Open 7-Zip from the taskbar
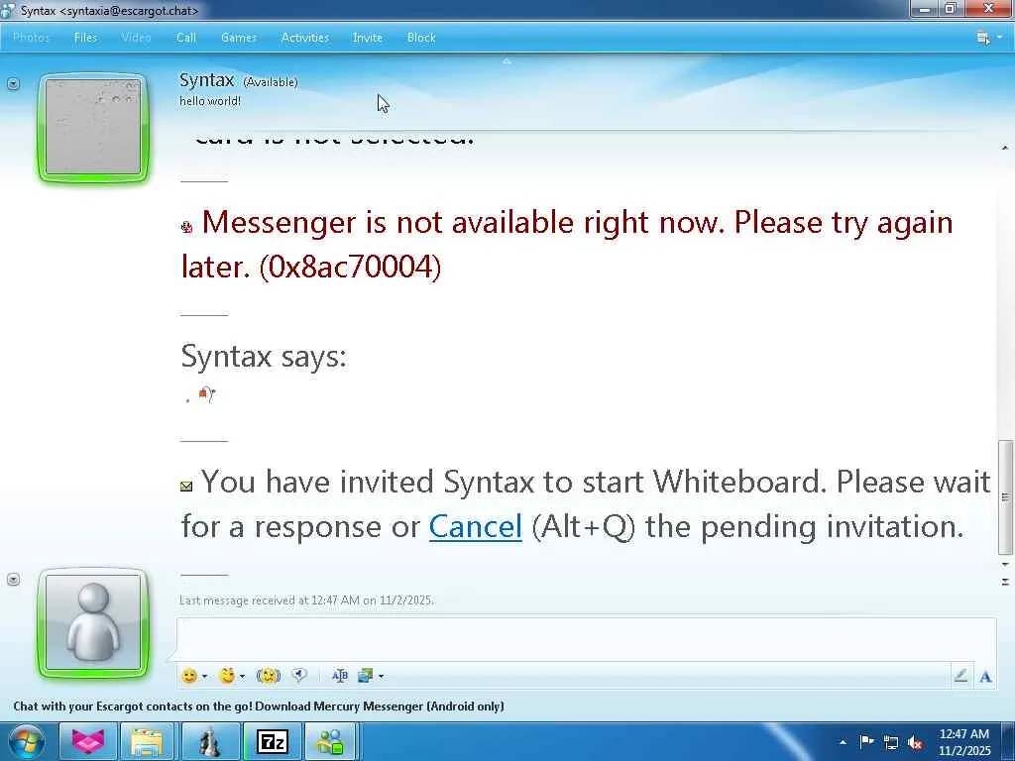This screenshot has width=1015, height=761. 272,741
